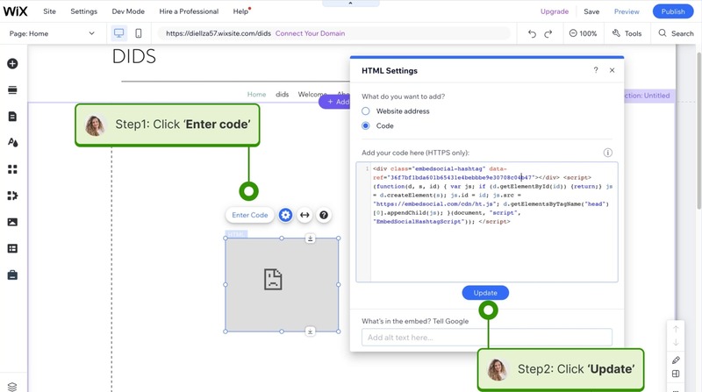The width and height of the screenshot is (702, 392).
Task: Click the pencil edit icon at right
Action: pyautogui.click(x=676, y=360)
